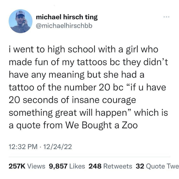Click the line 'have any meaning but she had a'

click(76, 75)
